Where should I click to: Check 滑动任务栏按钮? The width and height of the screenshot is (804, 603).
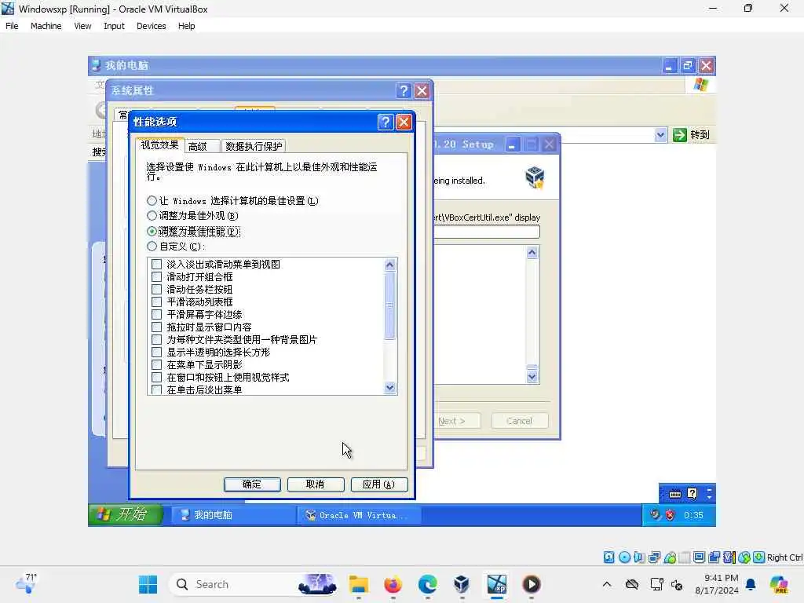click(157, 290)
